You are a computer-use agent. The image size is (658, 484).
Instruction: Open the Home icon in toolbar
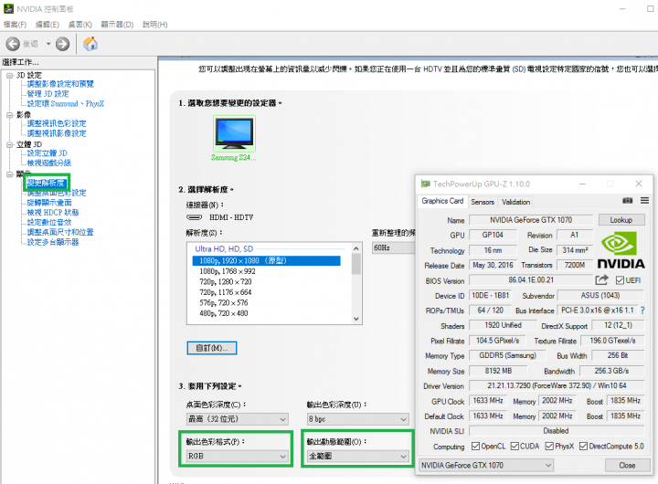(x=90, y=44)
